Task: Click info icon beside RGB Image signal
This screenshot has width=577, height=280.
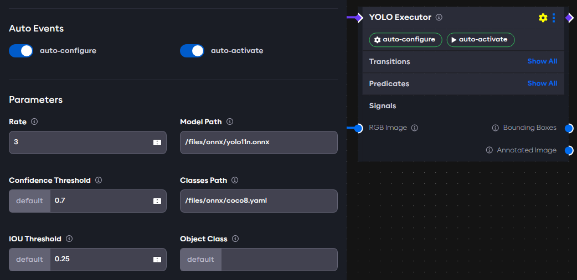Action: 415,128
